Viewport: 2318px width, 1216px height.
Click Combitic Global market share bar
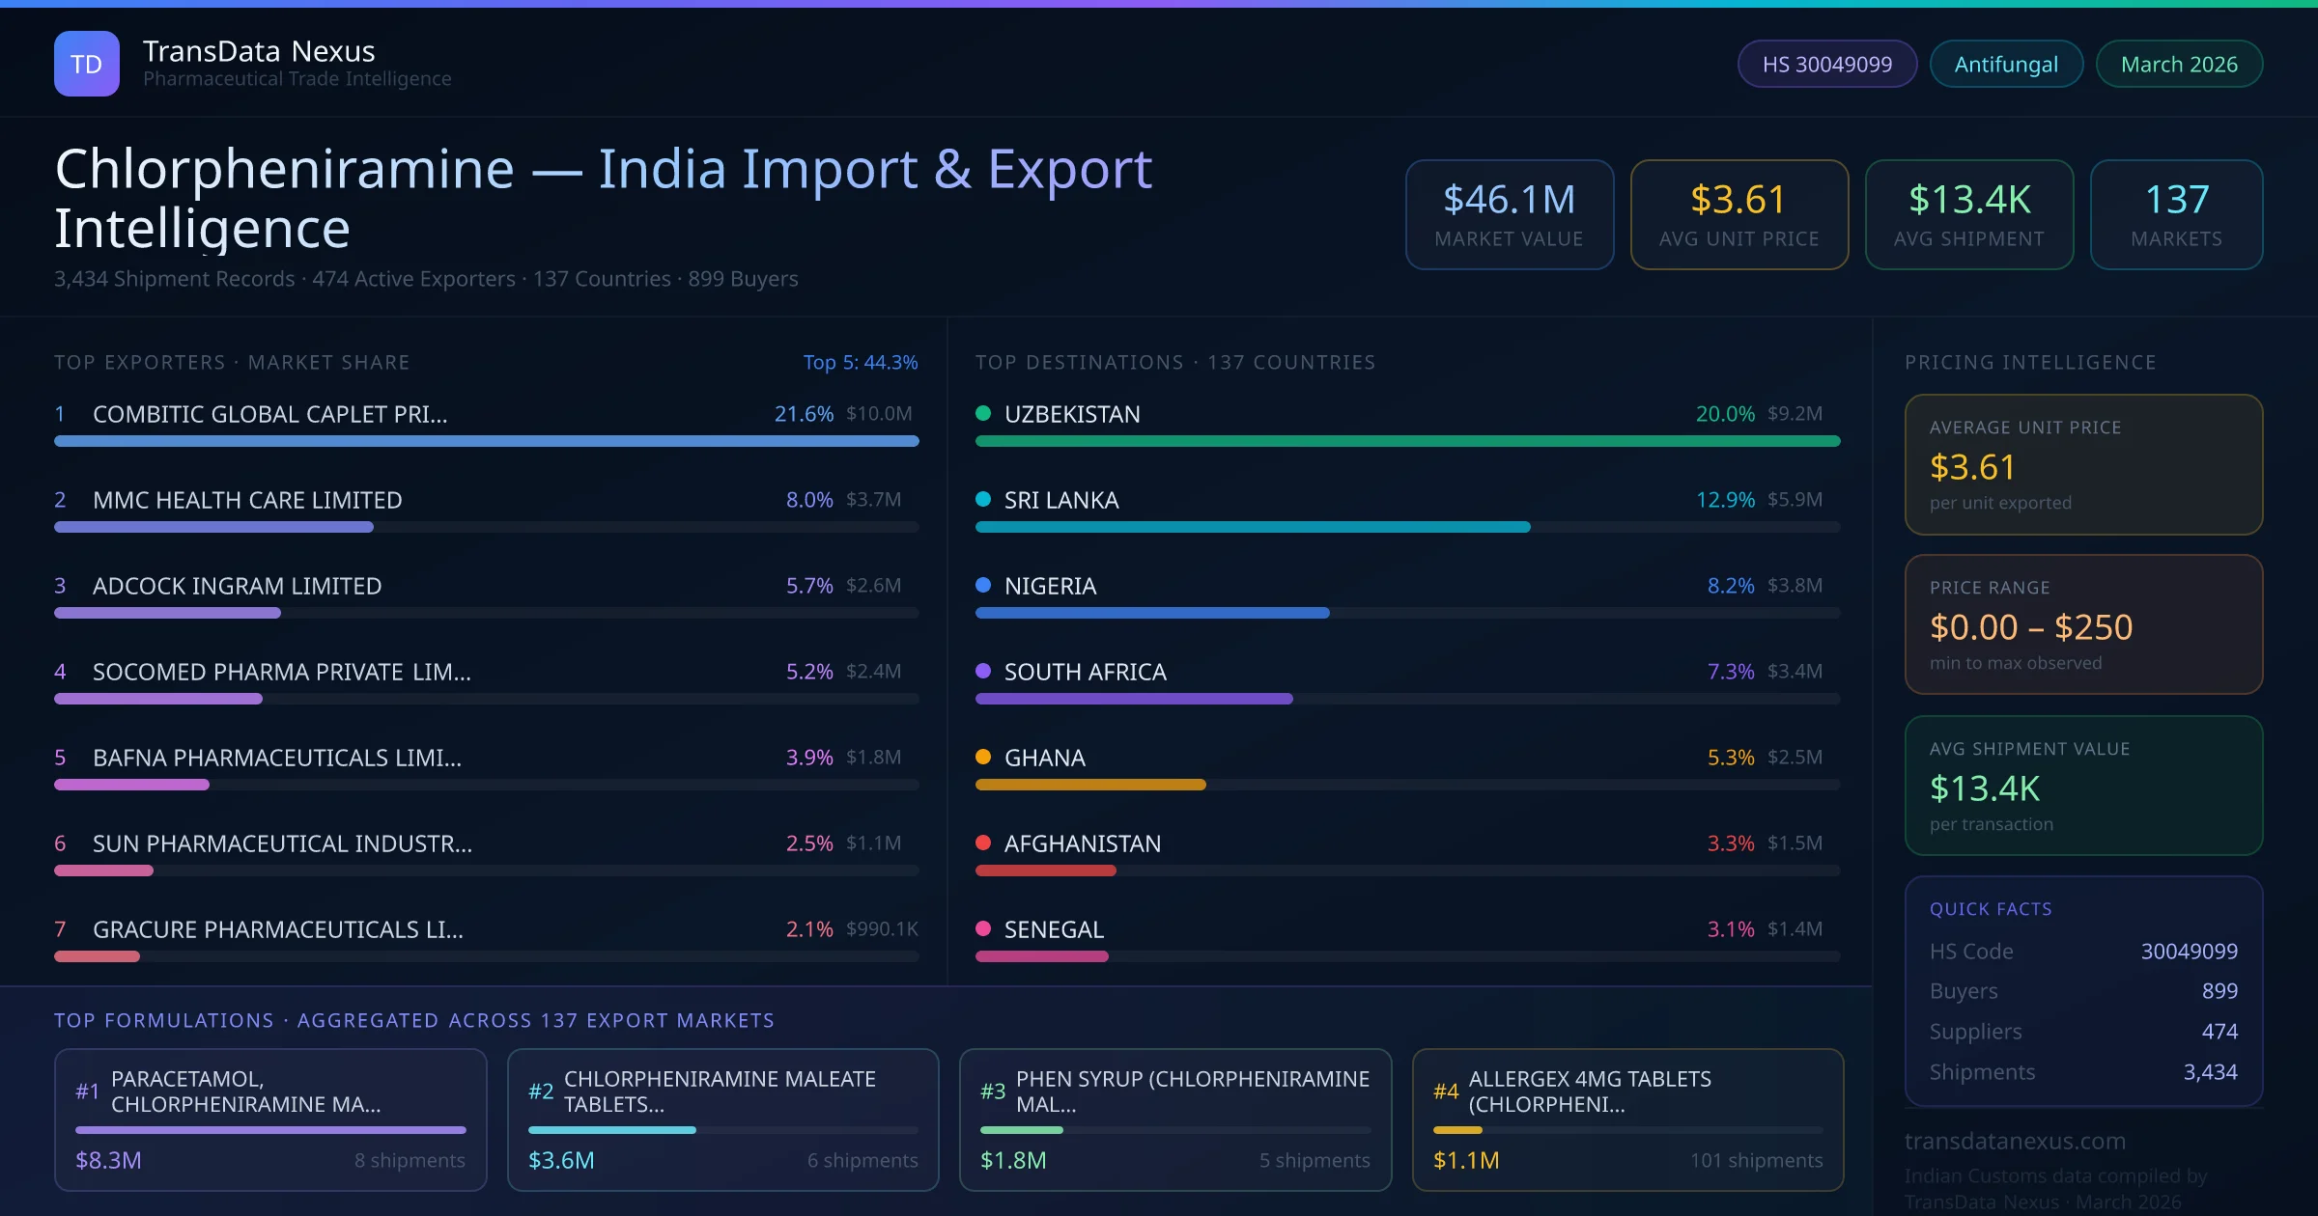486,441
